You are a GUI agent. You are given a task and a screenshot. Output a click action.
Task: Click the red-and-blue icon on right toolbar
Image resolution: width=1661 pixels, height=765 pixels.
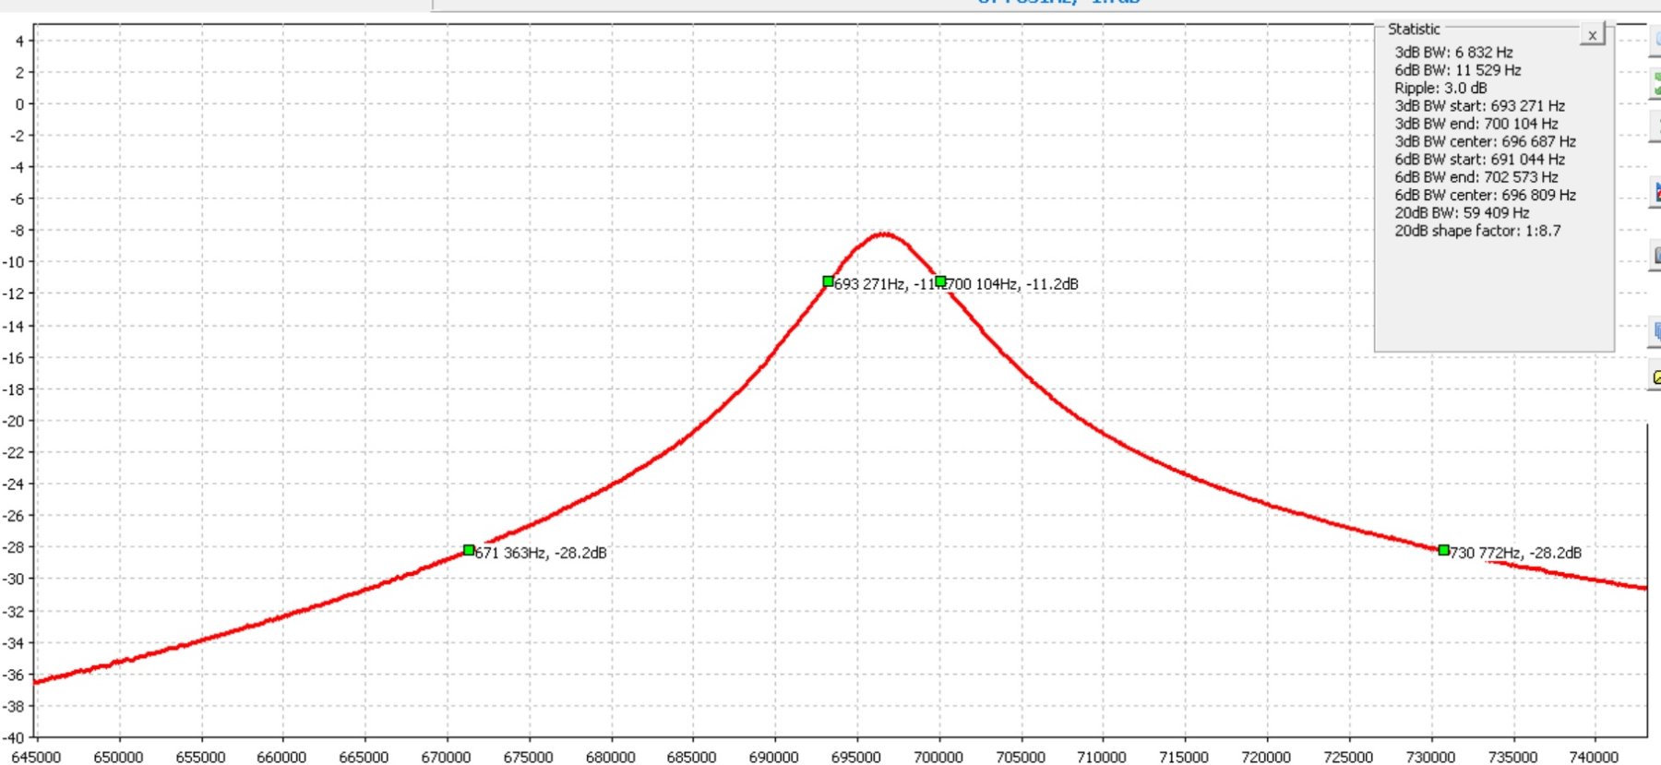(x=1655, y=192)
